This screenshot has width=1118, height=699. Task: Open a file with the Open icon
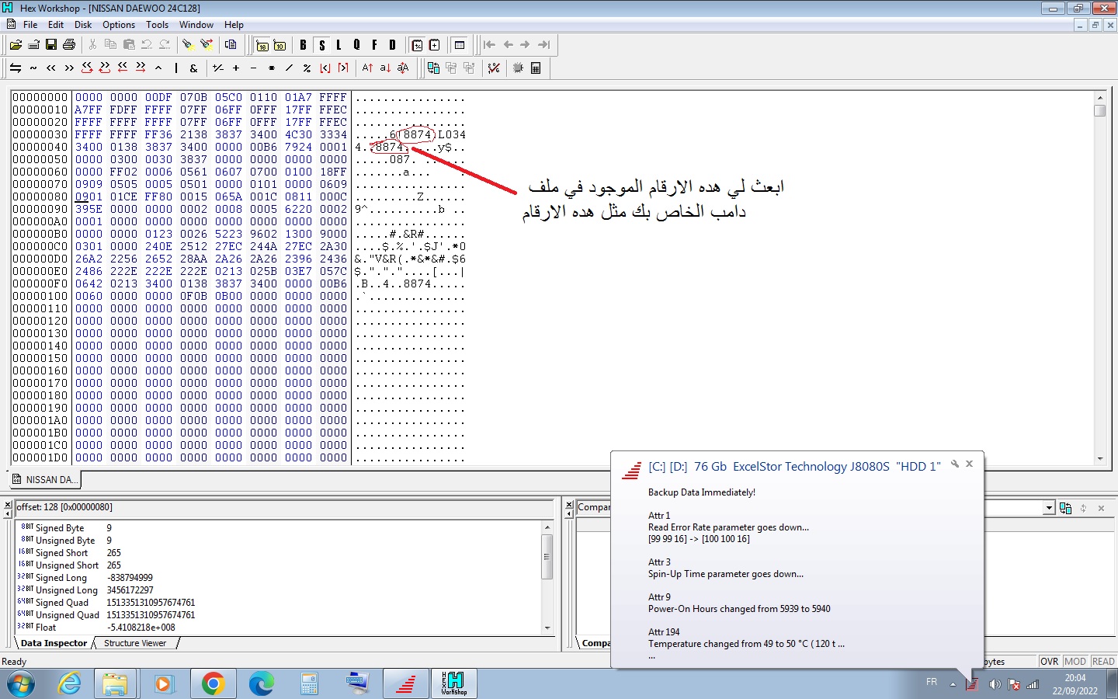click(x=16, y=45)
